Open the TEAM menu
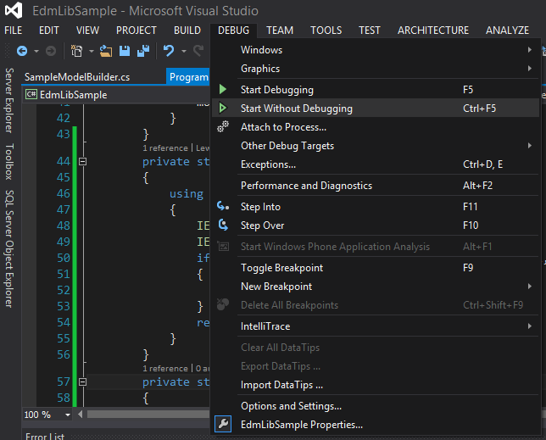 [x=280, y=31]
